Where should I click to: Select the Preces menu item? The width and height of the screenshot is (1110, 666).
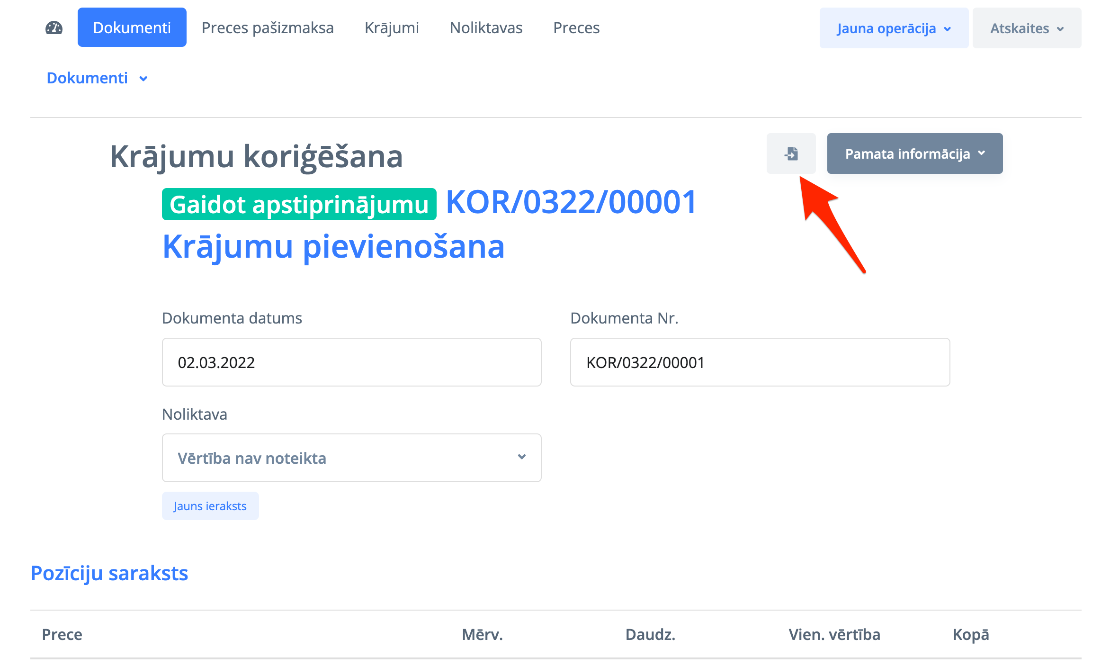576,27
